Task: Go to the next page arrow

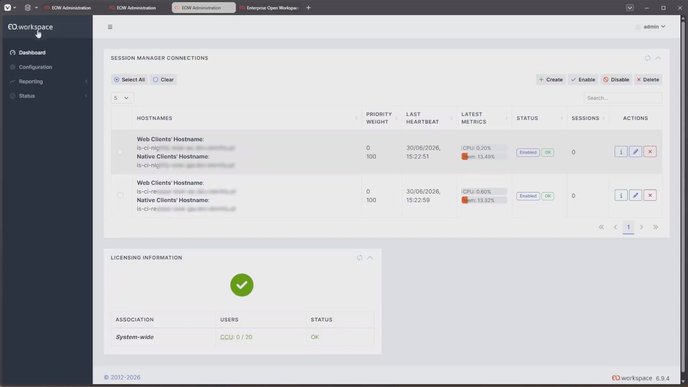Action: [x=641, y=227]
